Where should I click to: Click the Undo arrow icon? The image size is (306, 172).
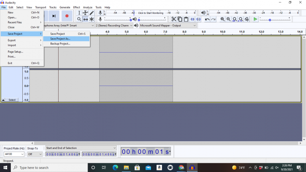coord(207,19)
